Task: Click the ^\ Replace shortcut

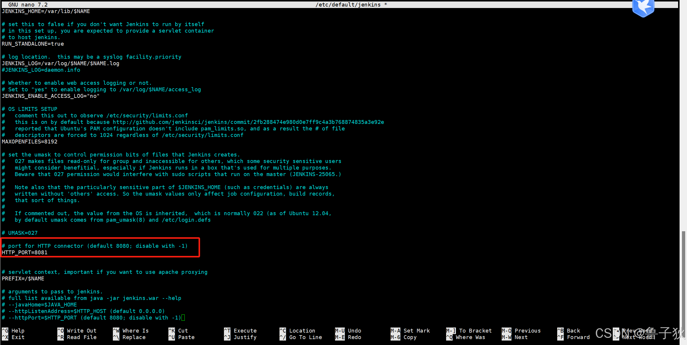Action: click(x=129, y=337)
